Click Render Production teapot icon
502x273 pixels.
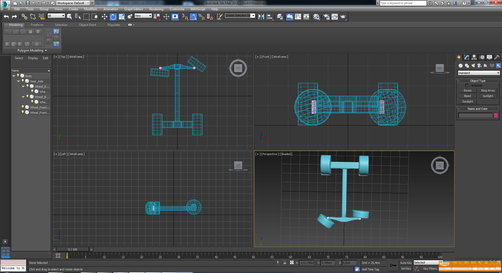(343, 17)
